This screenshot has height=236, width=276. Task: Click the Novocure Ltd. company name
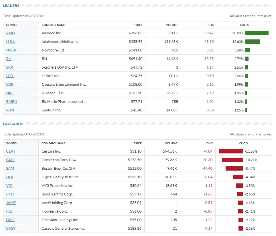tap(53, 50)
